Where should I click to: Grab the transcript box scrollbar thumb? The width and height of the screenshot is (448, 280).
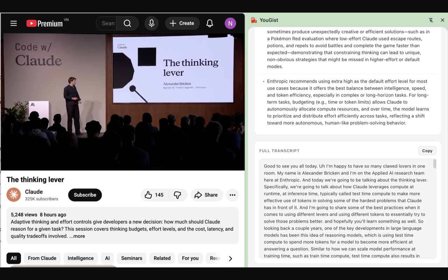click(435, 164)
